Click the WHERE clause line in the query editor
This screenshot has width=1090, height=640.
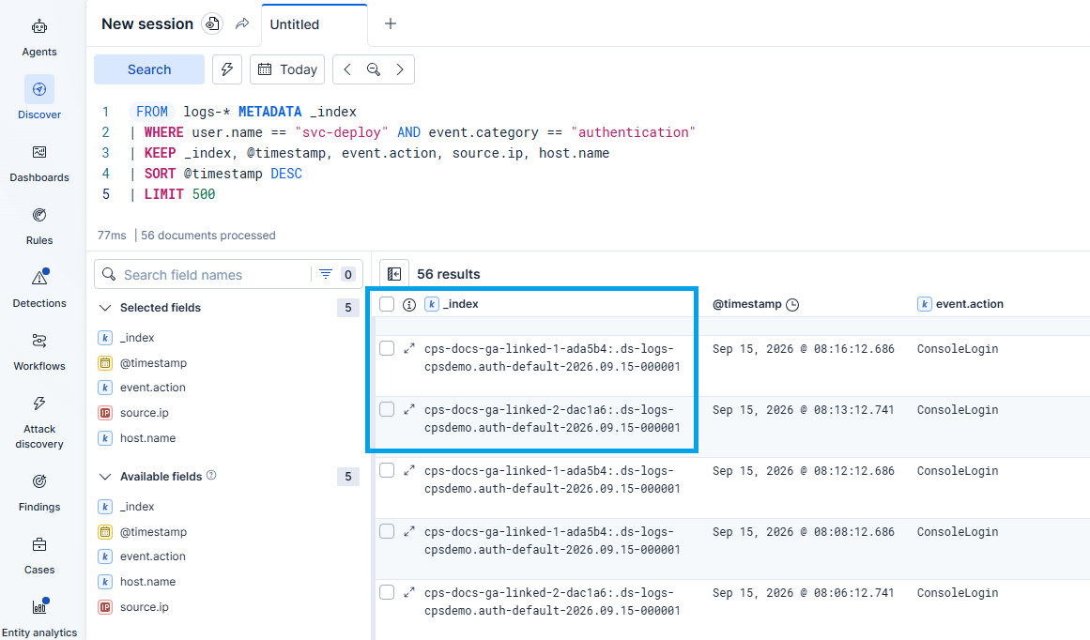point(413,132)
